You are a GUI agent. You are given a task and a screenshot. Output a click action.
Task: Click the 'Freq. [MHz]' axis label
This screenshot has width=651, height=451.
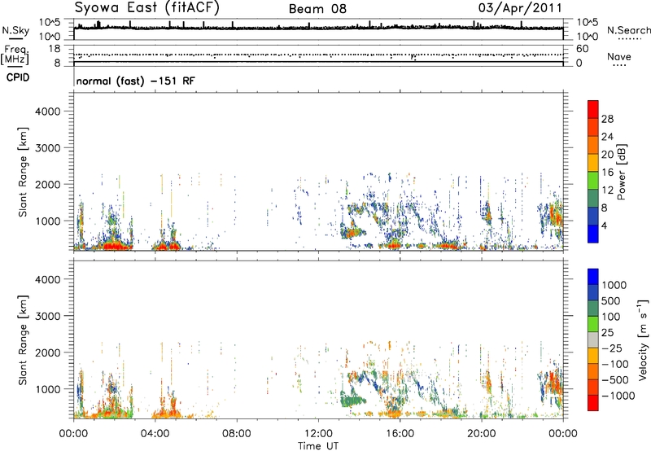tap(15, 55)
